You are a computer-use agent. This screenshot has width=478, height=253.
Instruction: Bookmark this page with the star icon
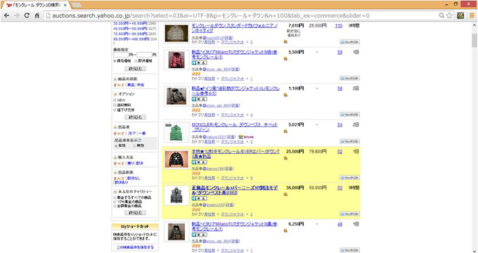449,15
